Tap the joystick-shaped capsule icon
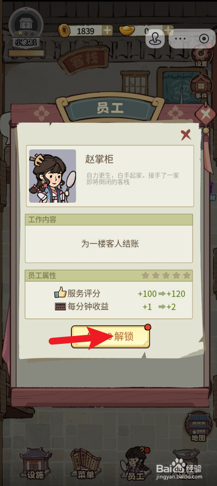Image resolution: width=217 pixels, height=486 pixels. pyautogui.click(x=155, y=39)
